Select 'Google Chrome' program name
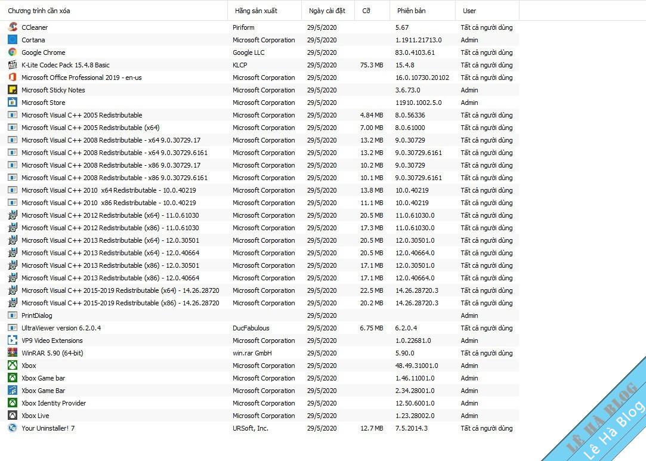 tap(44, 52)
